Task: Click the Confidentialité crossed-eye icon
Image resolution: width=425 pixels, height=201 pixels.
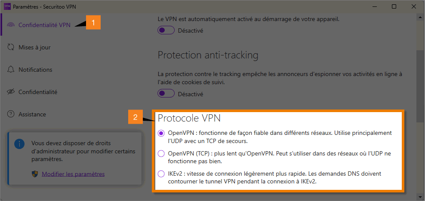Action: click(11, 92)
